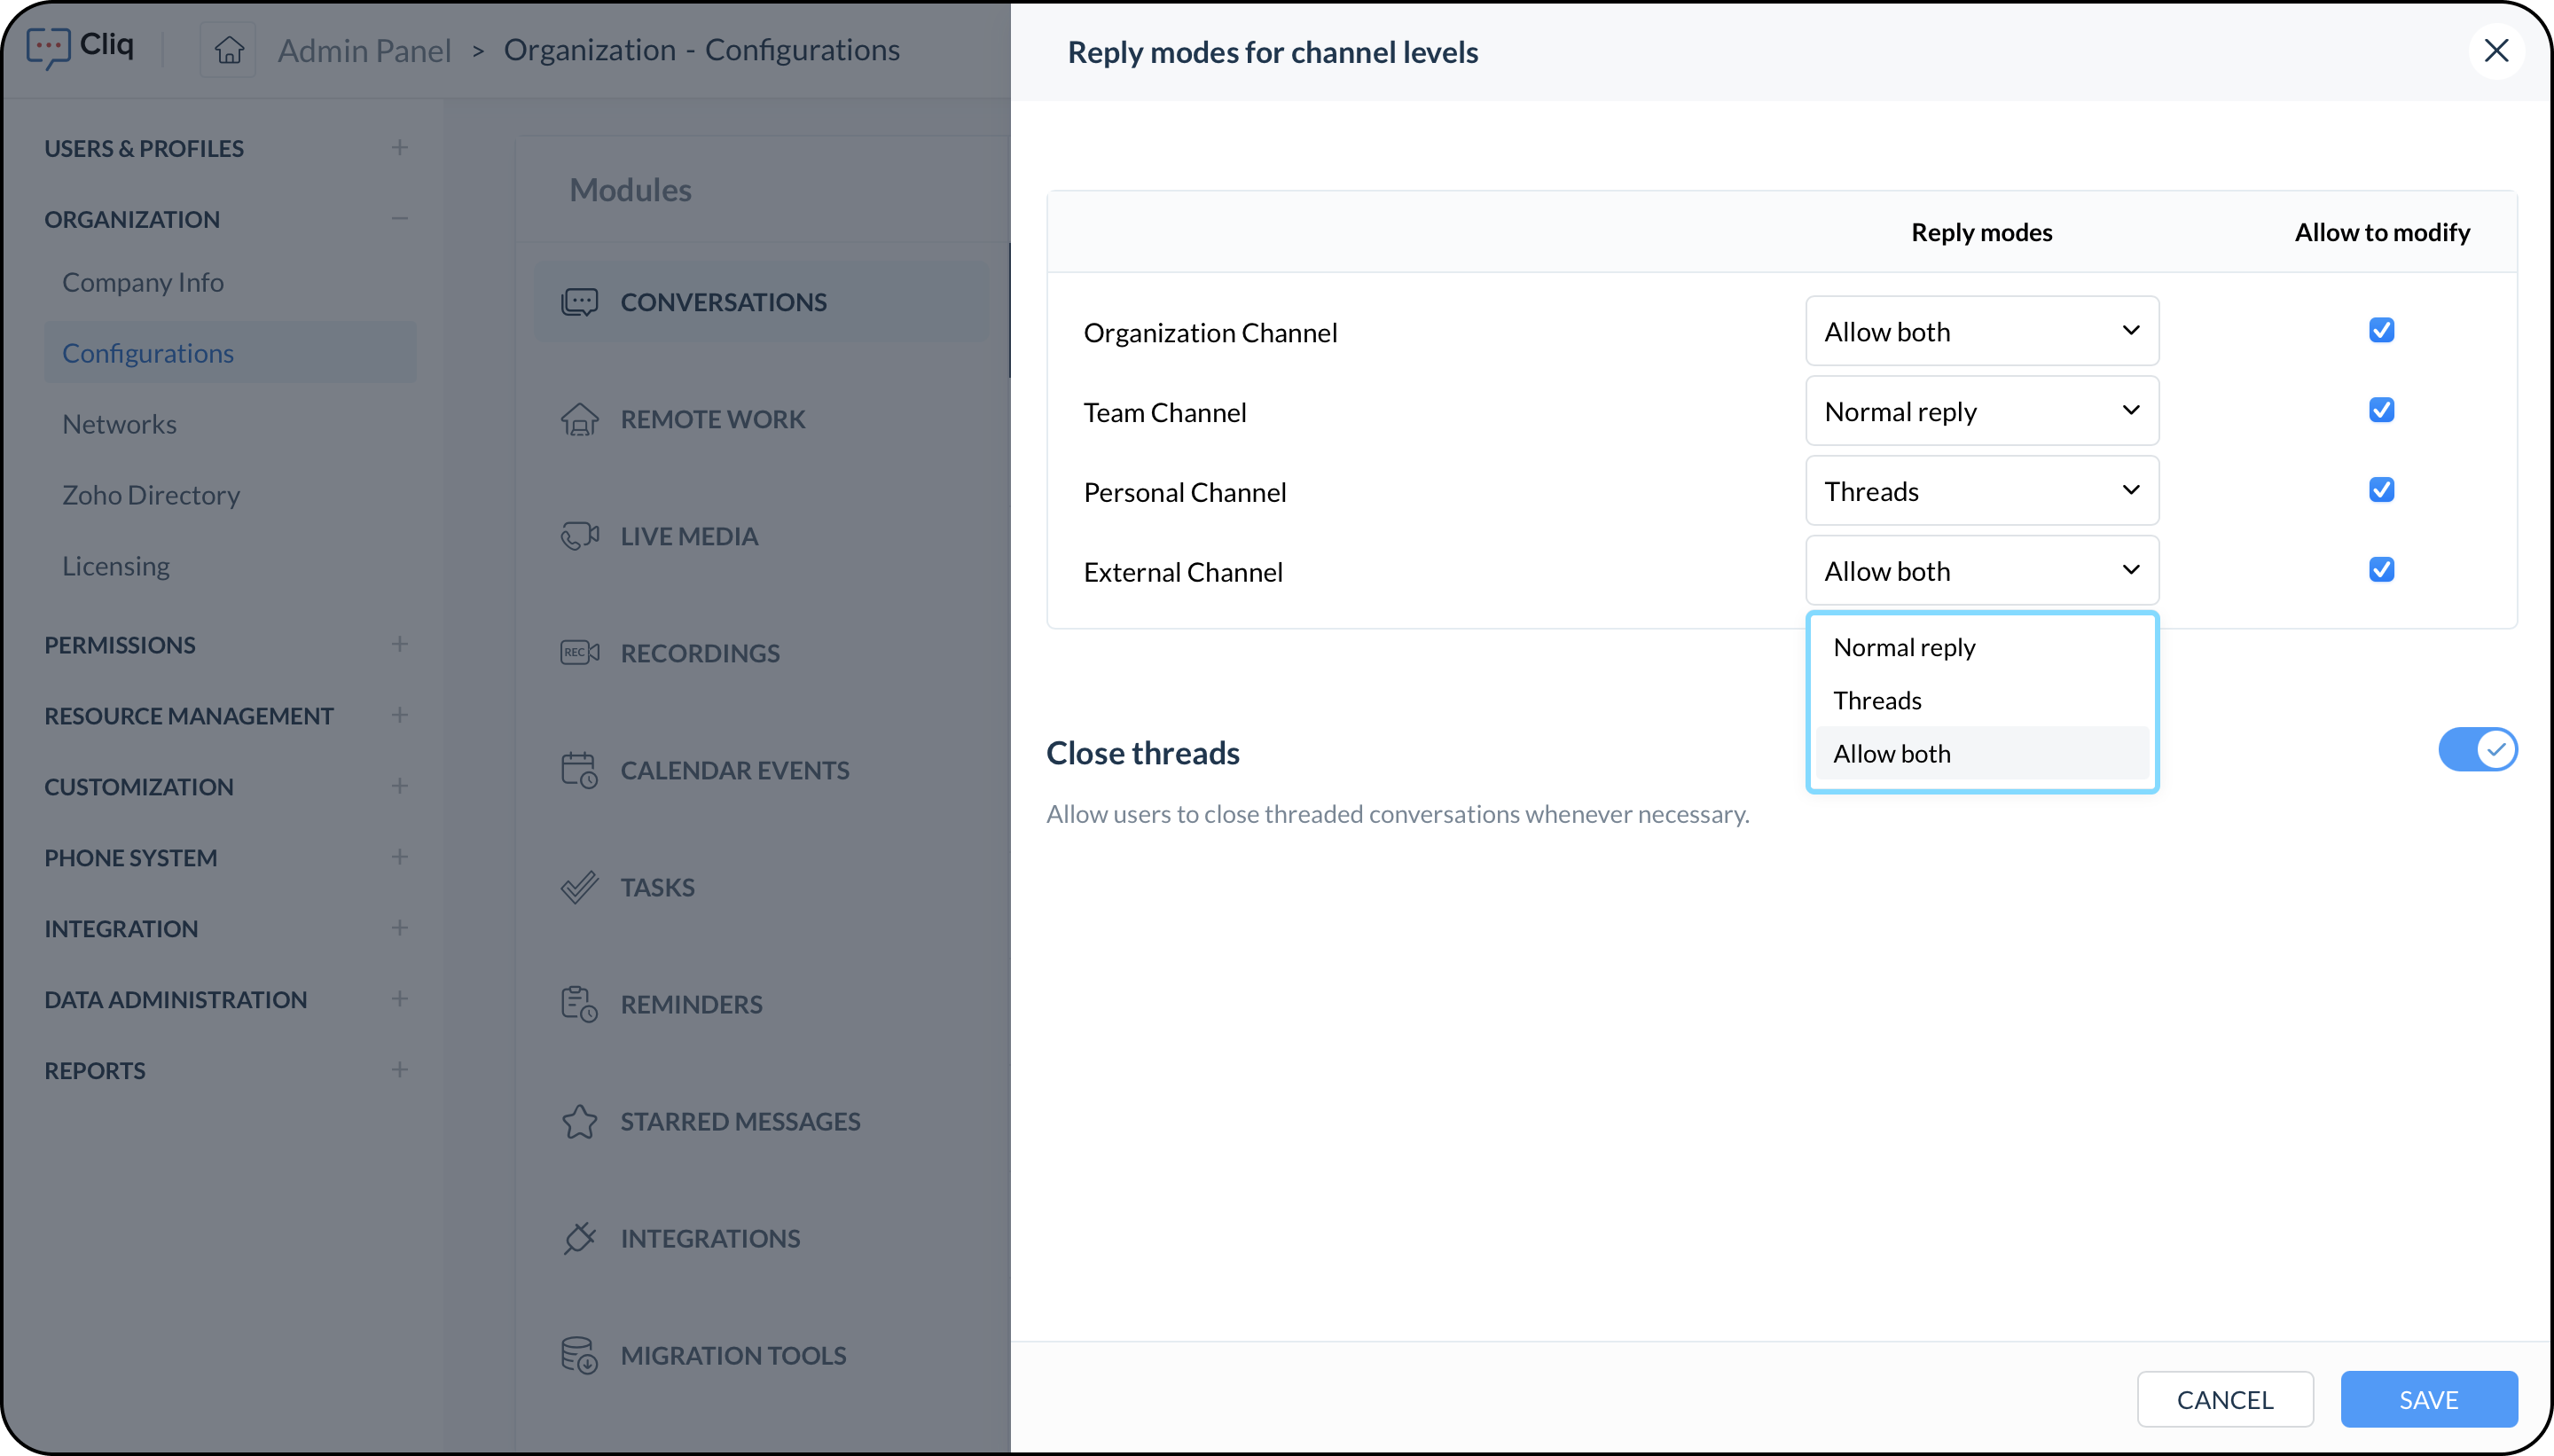Expand the Resource Management section
The height and width of the screenshot is (1456, 2554).
pos(399,715)
